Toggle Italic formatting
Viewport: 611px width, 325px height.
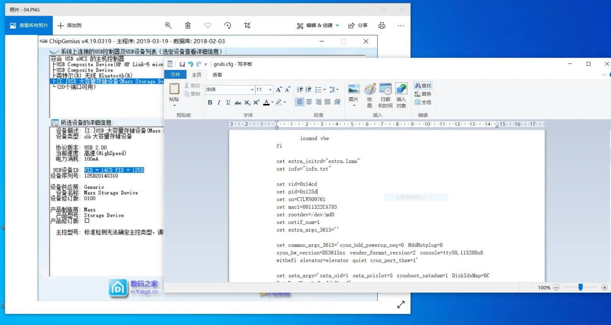pyautogui.click(x=219, y=102)
